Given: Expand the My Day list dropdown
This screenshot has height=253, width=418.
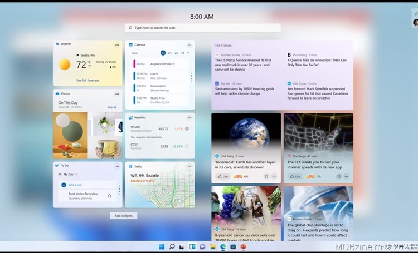Looking at the screenshot, I should tap(76, 174).
